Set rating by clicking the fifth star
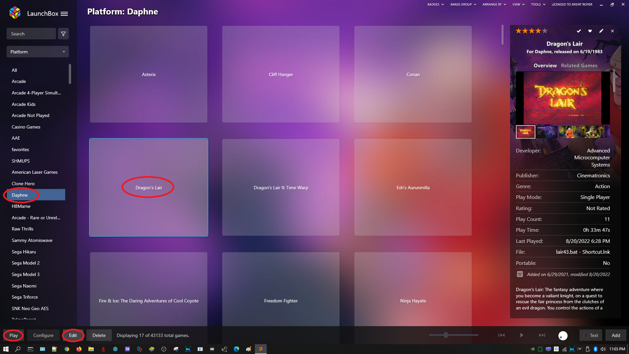 [x=545, y=31]
